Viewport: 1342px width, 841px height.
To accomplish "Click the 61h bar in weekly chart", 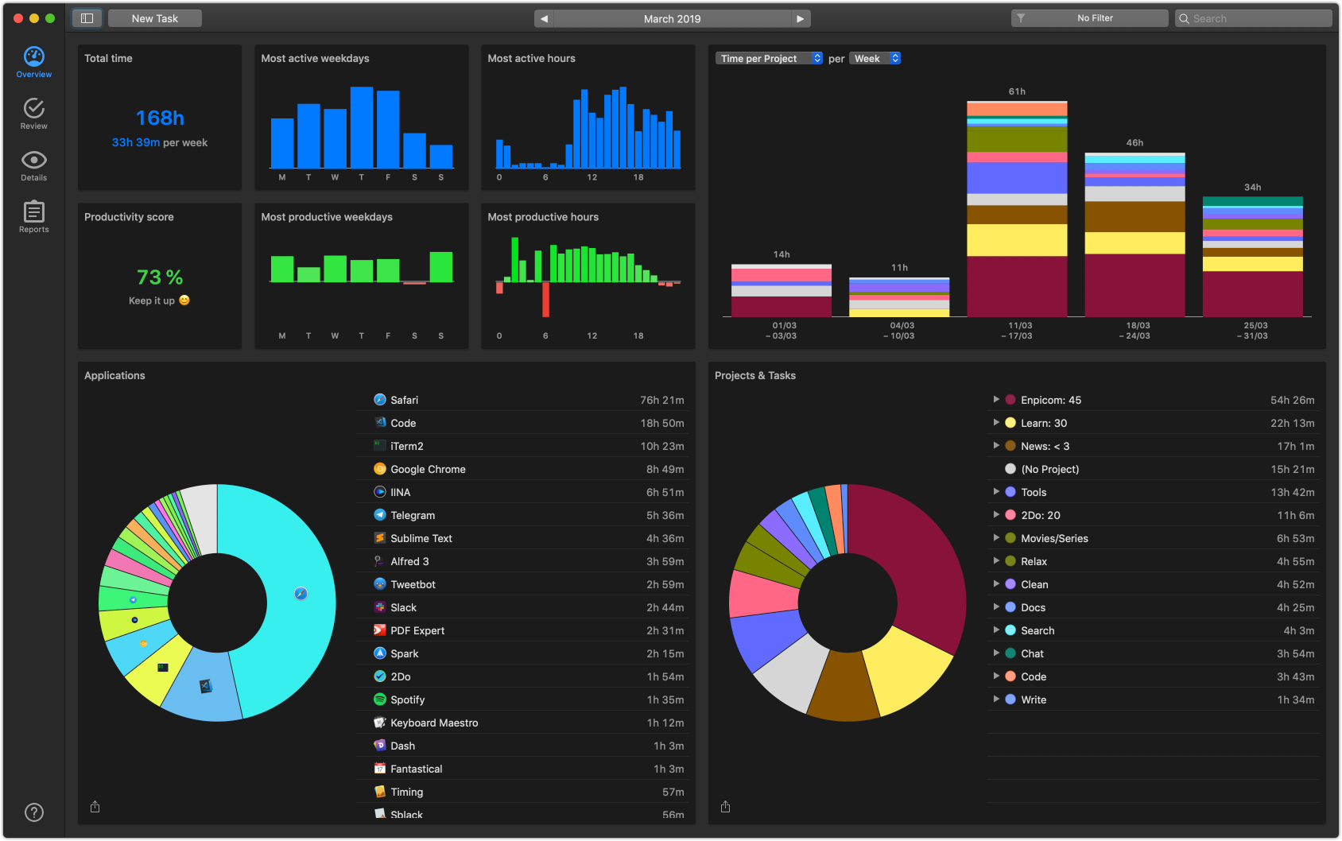I will tap(1017, 209).
